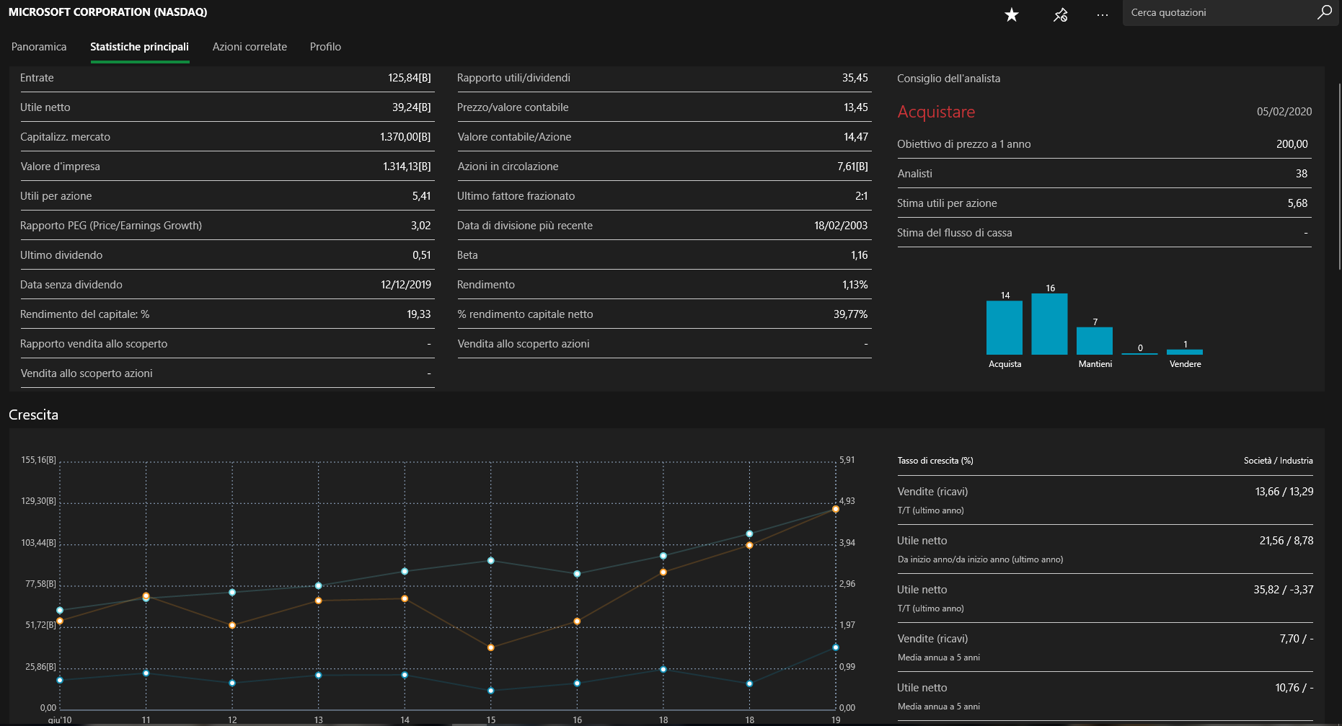Click the Valore d'impresa value 1.314,13[B]
The width and height of the screenshot is (1342, 726).
[x=407, y=167]
